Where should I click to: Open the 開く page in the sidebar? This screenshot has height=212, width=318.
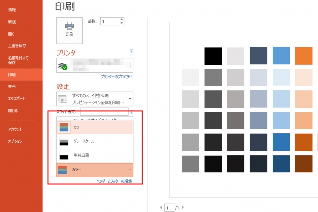tap(11, 34)
